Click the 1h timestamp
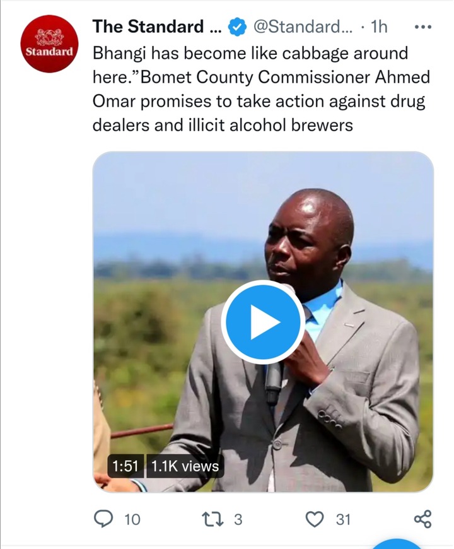This screenshot has width=454, height=549. [x=379, y=27]
